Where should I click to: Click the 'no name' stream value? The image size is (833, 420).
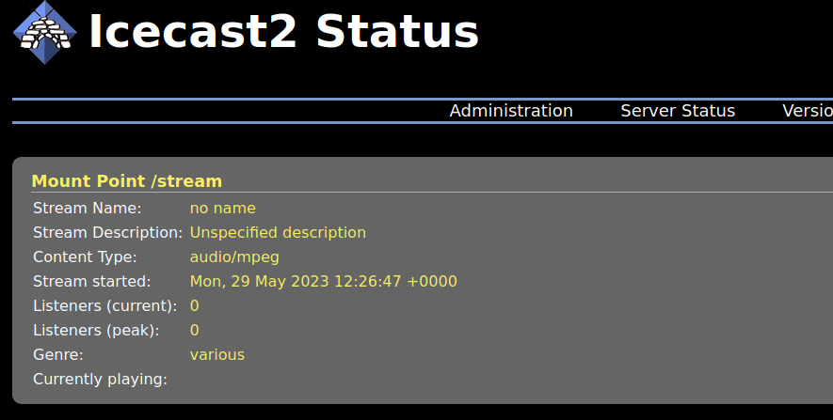[x=223, y=208]
